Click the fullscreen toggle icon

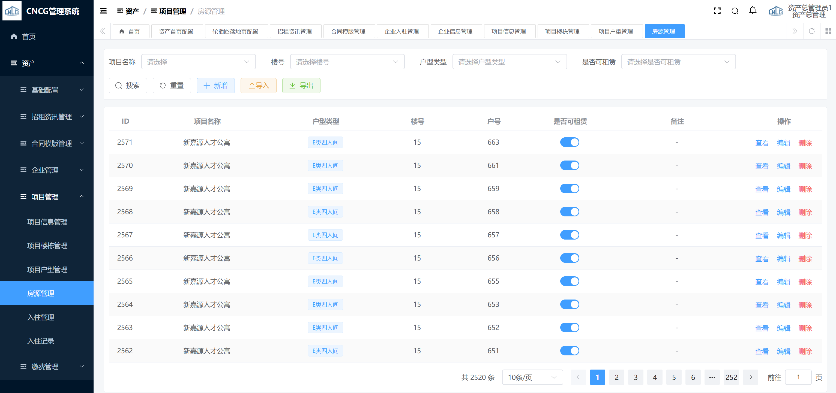717,11
